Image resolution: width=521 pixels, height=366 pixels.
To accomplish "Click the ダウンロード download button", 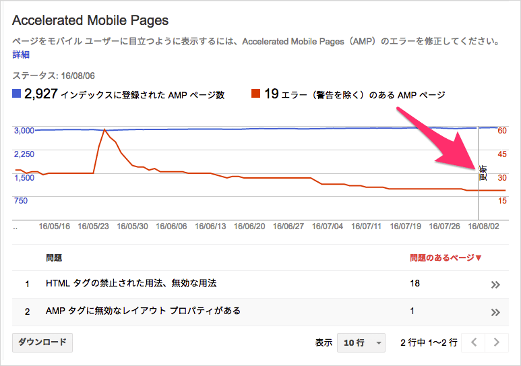I will [42, 342].
